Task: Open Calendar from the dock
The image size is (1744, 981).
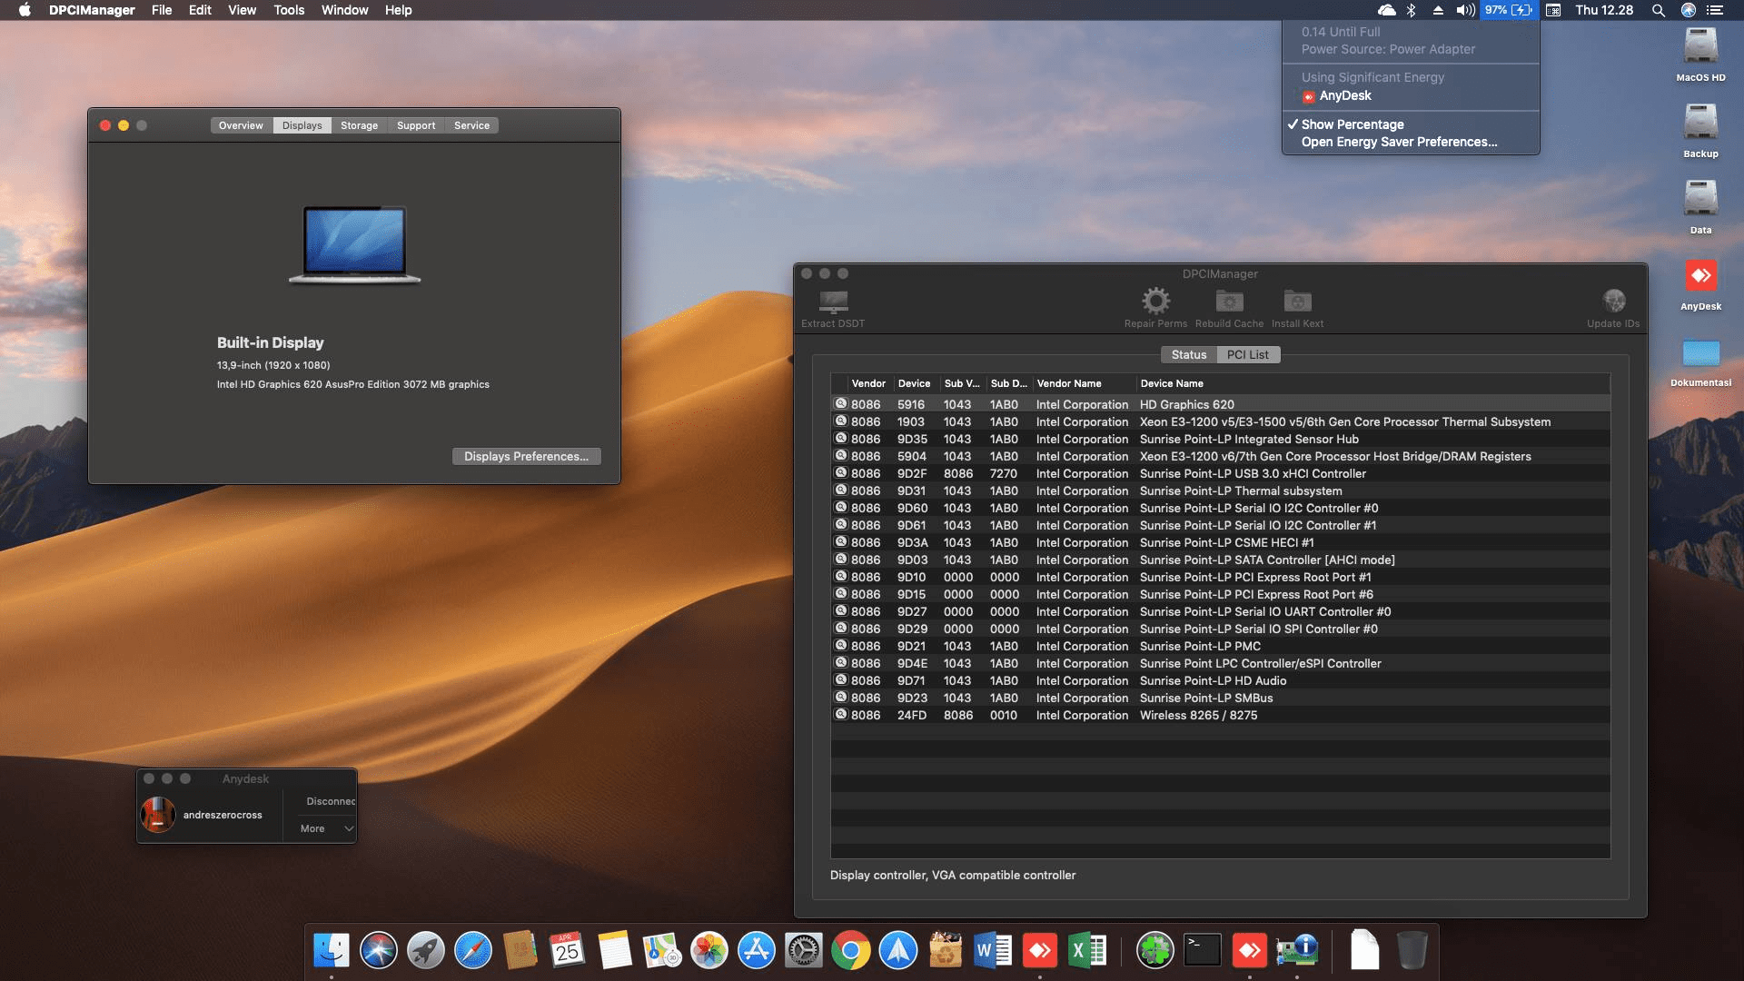Action: 568,951
